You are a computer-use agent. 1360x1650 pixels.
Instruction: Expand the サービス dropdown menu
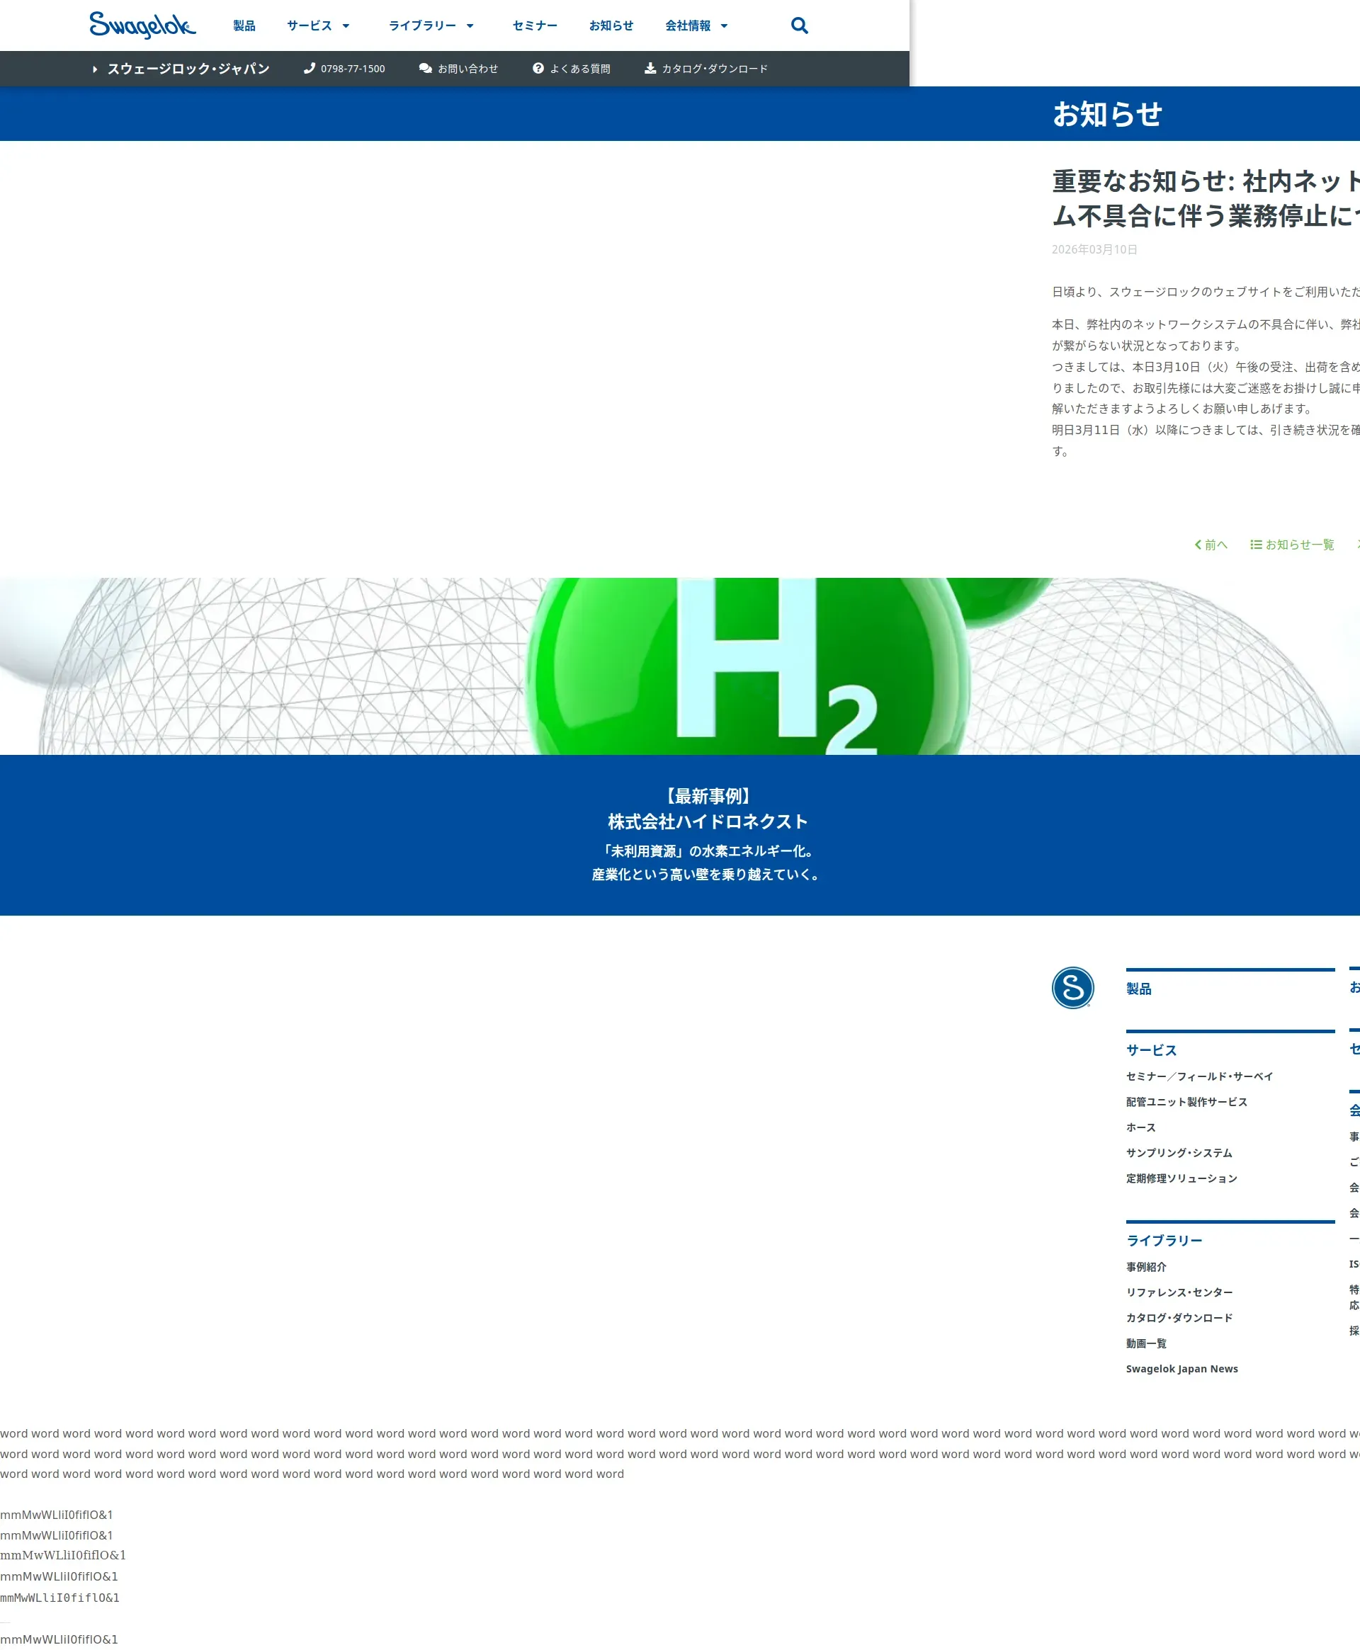[x=318, y=25]
